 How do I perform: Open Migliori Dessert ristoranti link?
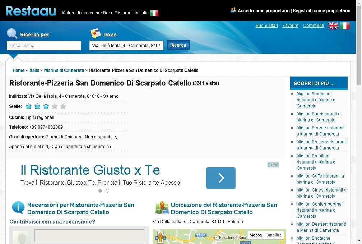coord(321,227)
